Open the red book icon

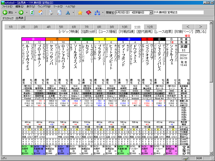(88, 13)
